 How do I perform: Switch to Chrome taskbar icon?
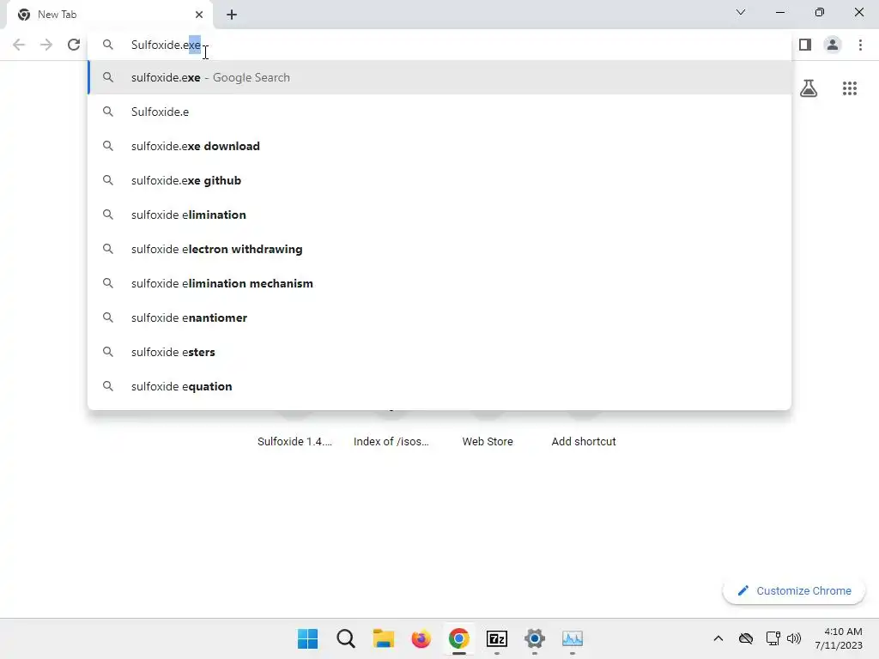click(459, 638)
